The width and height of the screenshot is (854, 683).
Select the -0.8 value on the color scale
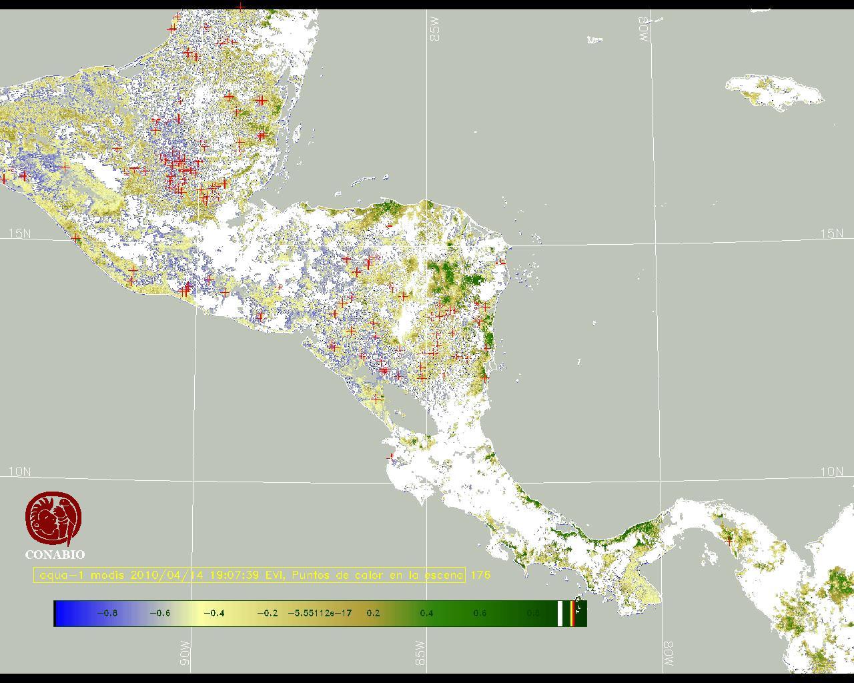coord(107,613)
